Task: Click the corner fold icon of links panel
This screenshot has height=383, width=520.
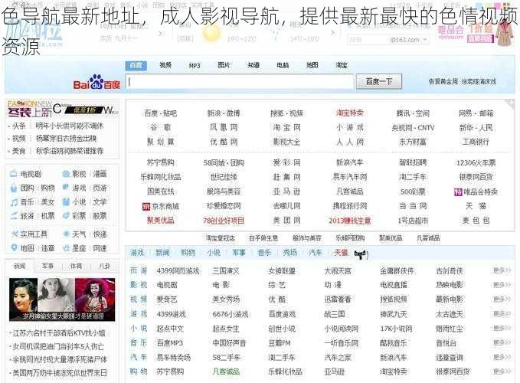Action: click(510, 103)
